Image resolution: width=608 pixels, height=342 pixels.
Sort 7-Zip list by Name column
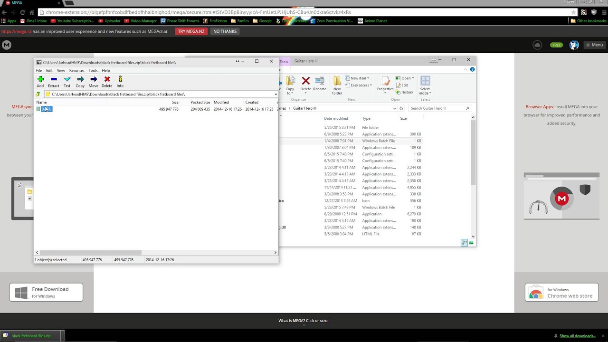(70, 102)
